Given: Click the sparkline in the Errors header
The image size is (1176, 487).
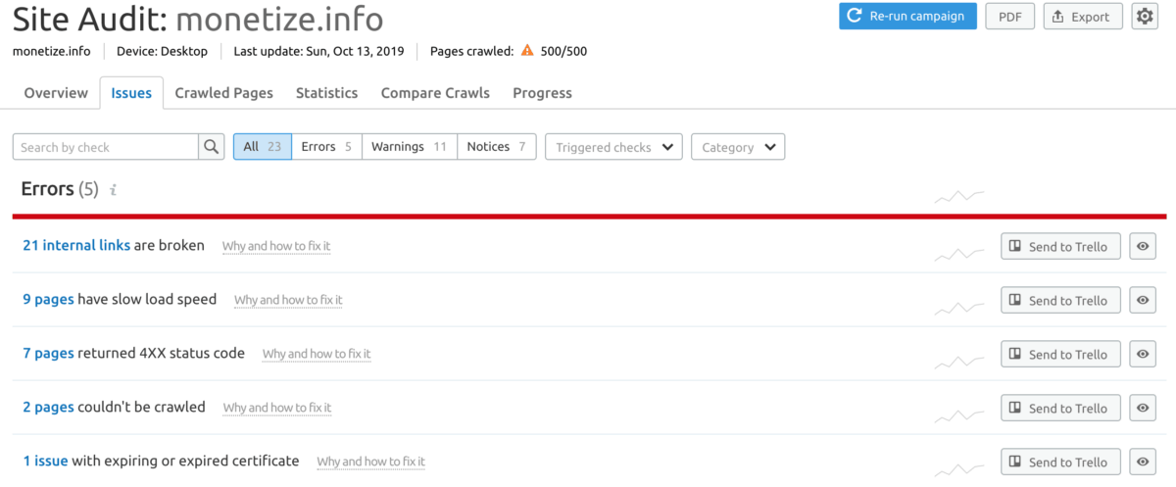Looking at the screenshot, I should 958,196.
